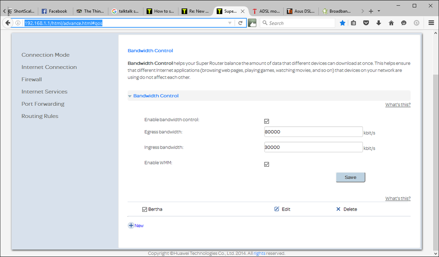Switch to the Facebook tab
The image size is (439, 257).
(54, 11)
